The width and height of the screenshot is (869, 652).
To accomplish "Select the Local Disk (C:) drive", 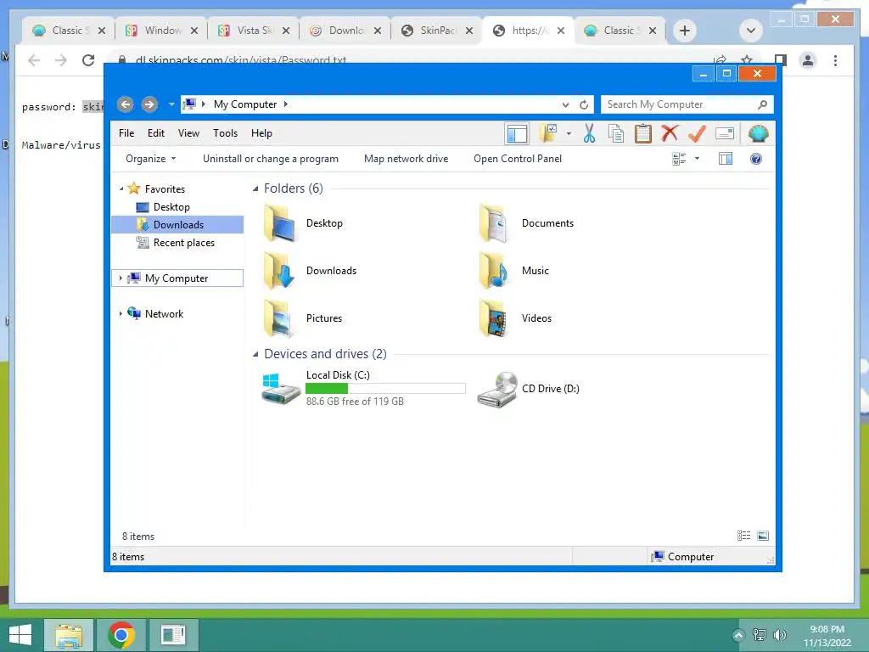I will (x=365, y=389).
